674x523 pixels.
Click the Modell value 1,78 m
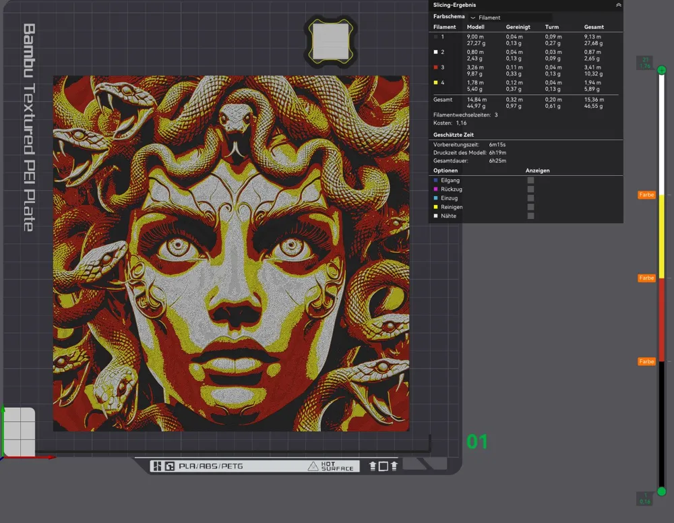click(x=475, y=82)
